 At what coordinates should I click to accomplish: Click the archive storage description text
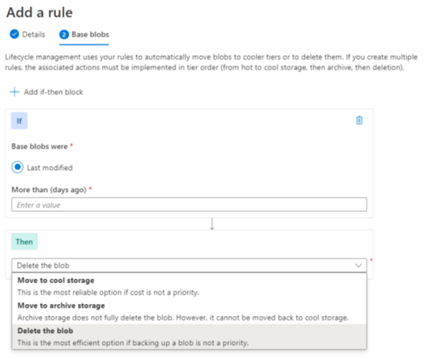point(183,317)
